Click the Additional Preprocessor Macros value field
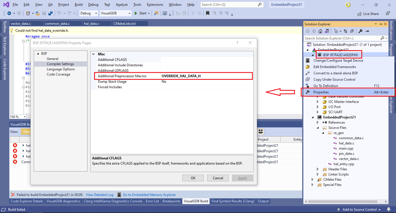Viewport: 396px width, 213px height. coord(206,76)
